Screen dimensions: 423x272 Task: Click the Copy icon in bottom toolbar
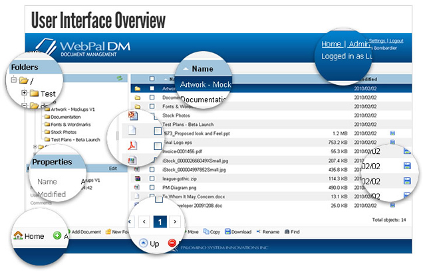point(205,232)
